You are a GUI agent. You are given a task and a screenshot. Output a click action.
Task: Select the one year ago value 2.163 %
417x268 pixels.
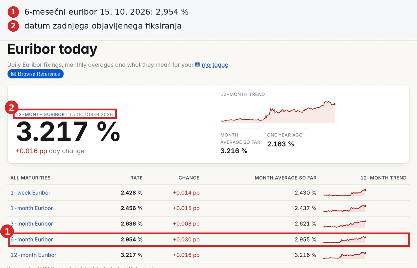pos(280,144)
